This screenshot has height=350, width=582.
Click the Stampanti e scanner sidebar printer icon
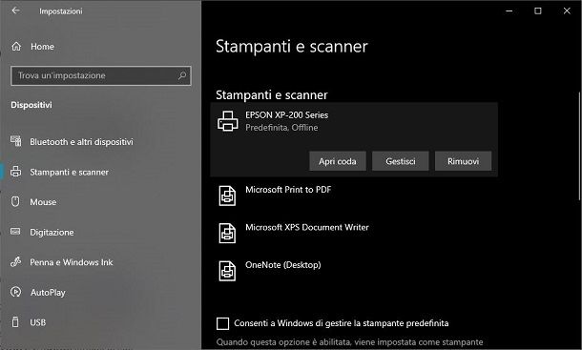[x=15, y=172]
